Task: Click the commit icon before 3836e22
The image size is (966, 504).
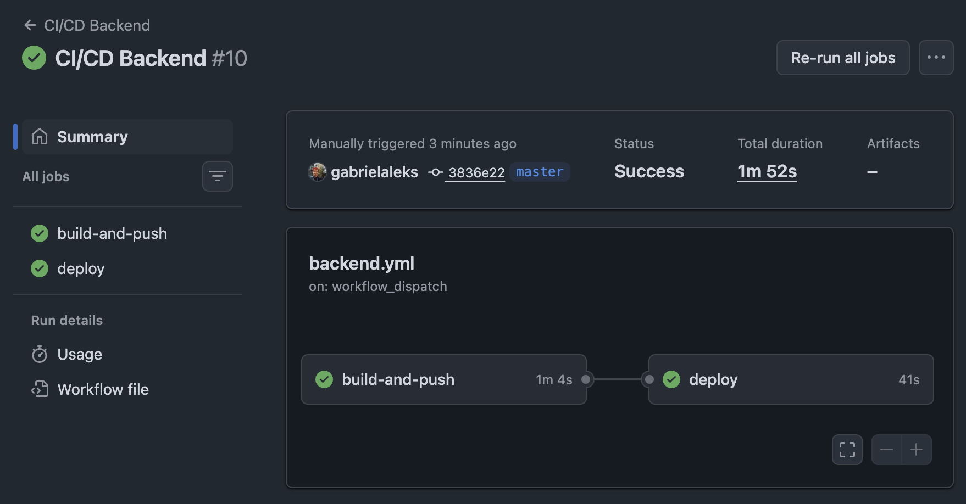Action: point(435,172)
